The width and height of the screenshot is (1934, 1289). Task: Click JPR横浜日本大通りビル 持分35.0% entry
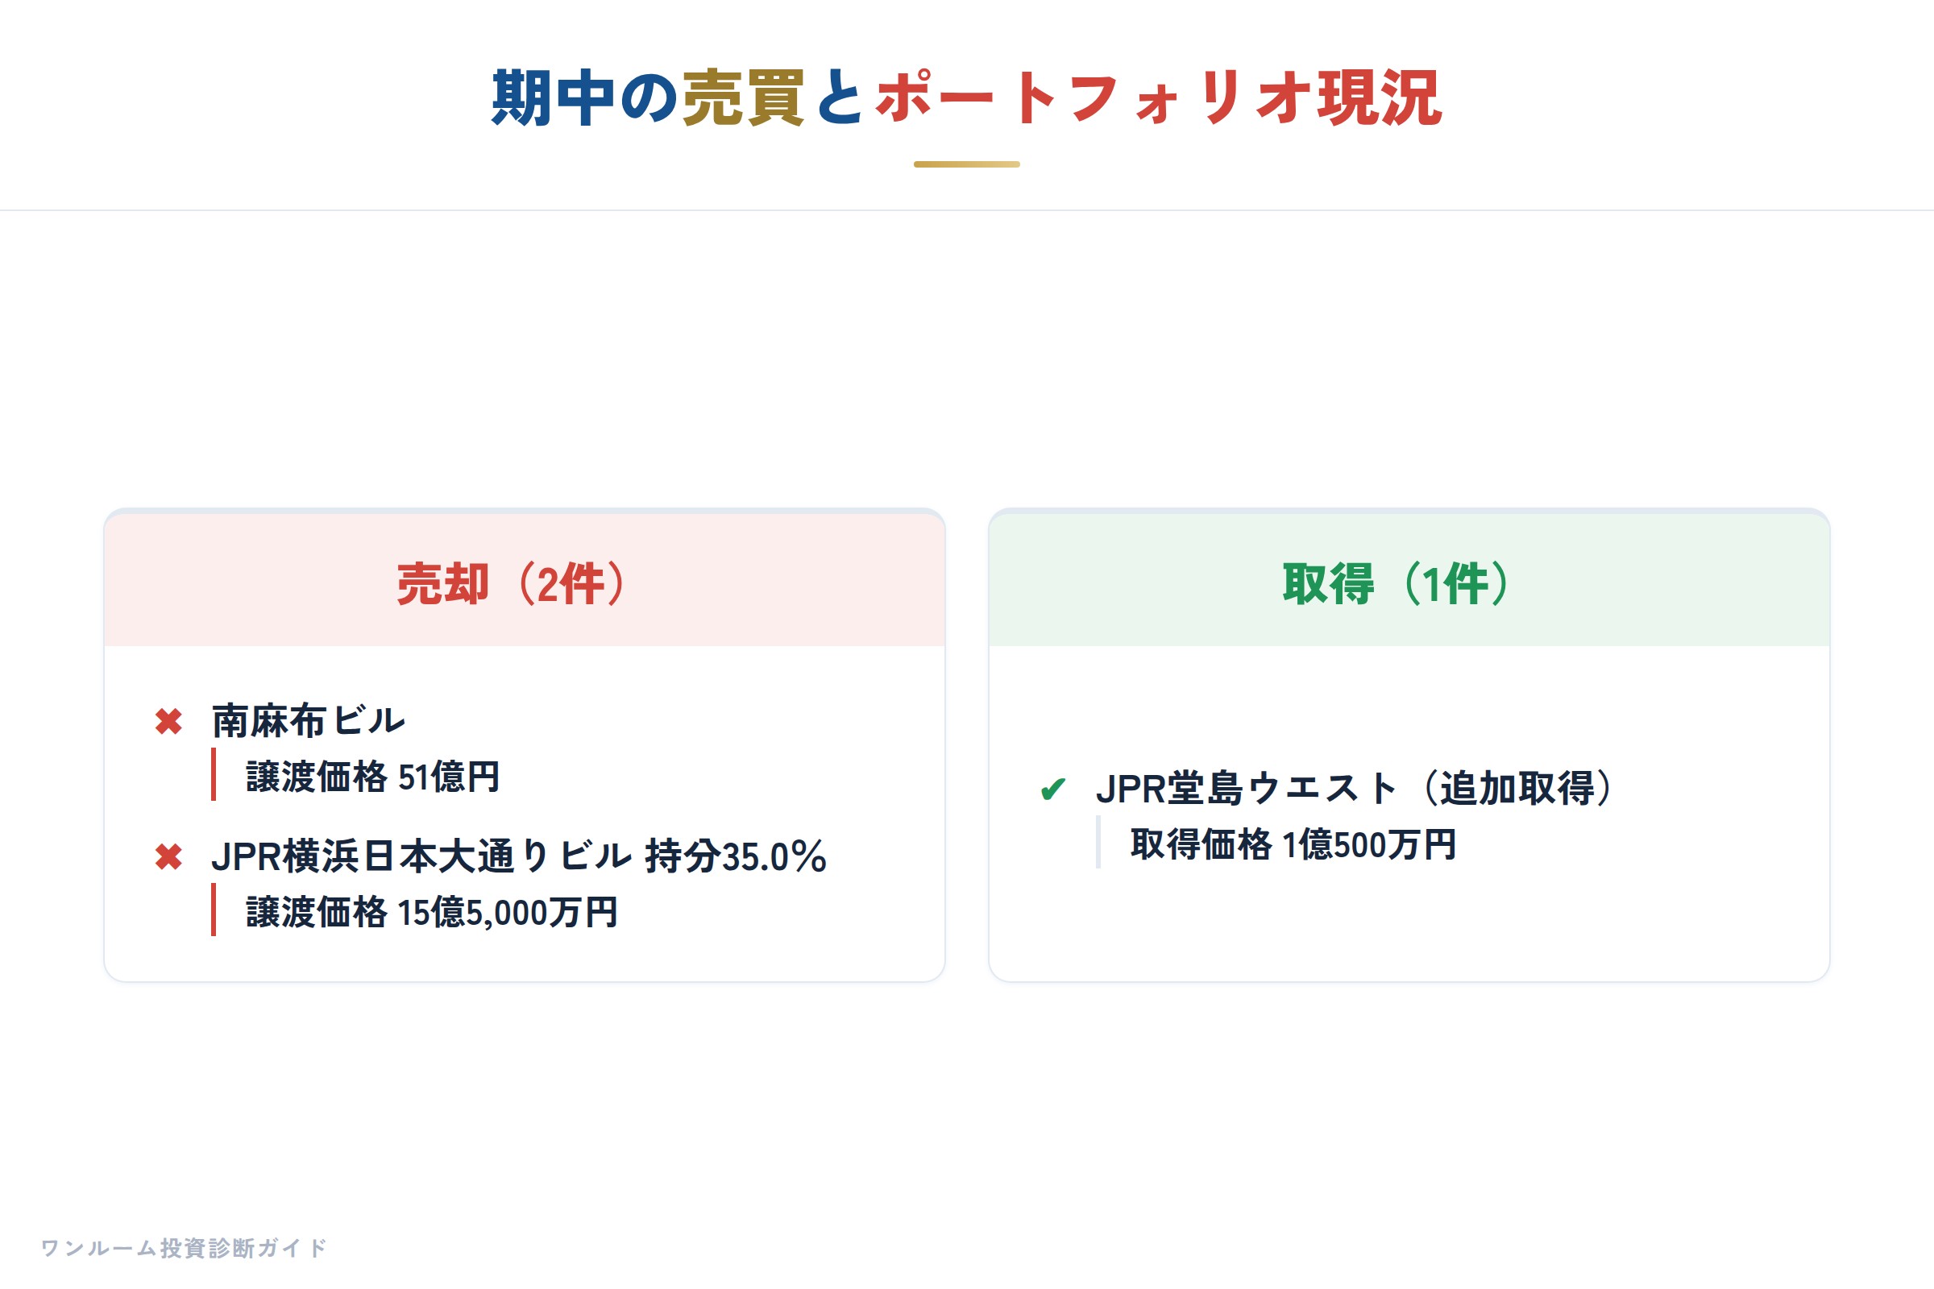[x=519, y=856]
